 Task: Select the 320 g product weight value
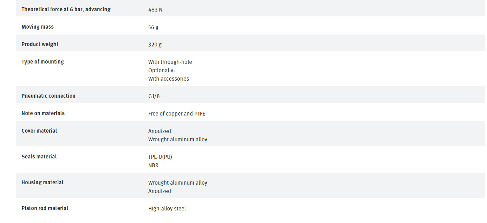tap(155, 45)
